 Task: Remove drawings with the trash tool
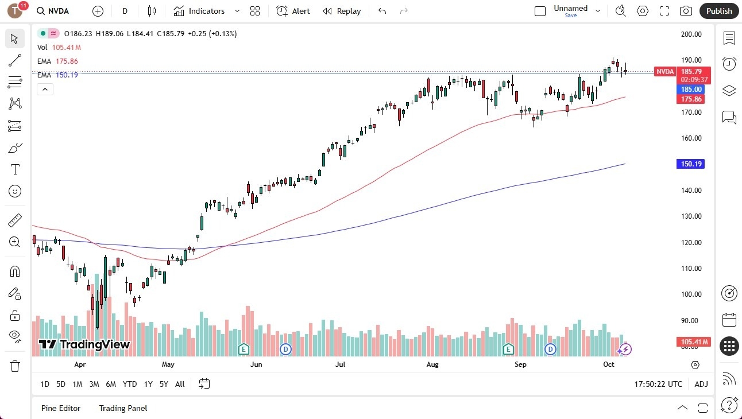(x=15, y=366)
